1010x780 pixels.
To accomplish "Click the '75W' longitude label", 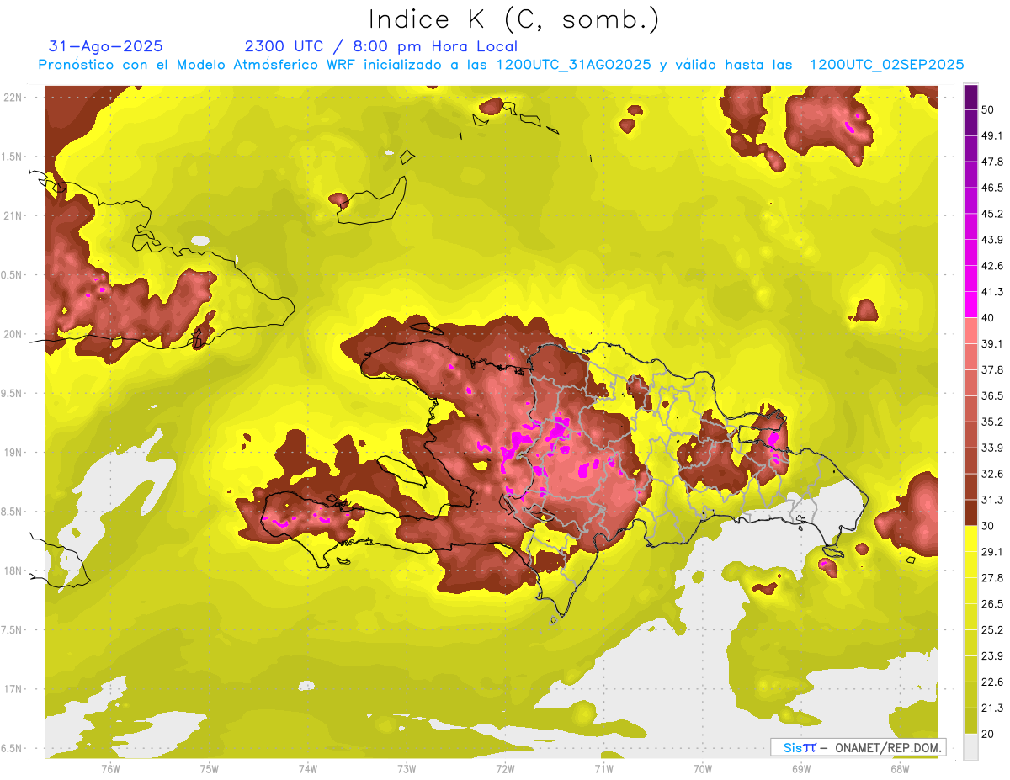I will tap(210, 769).
